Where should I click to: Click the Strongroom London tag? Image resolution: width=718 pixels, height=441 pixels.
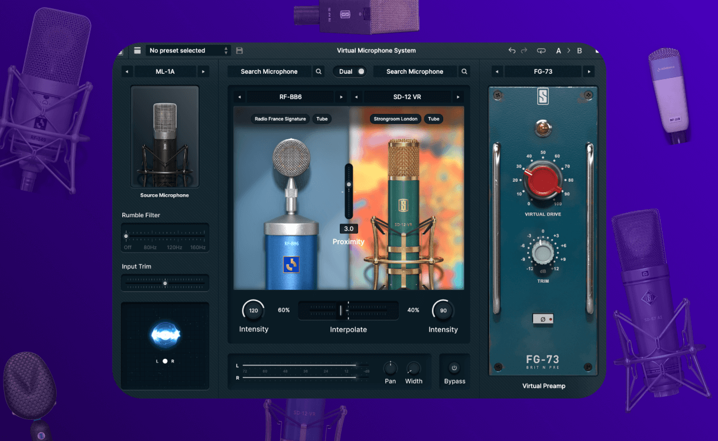click(394, 119)
